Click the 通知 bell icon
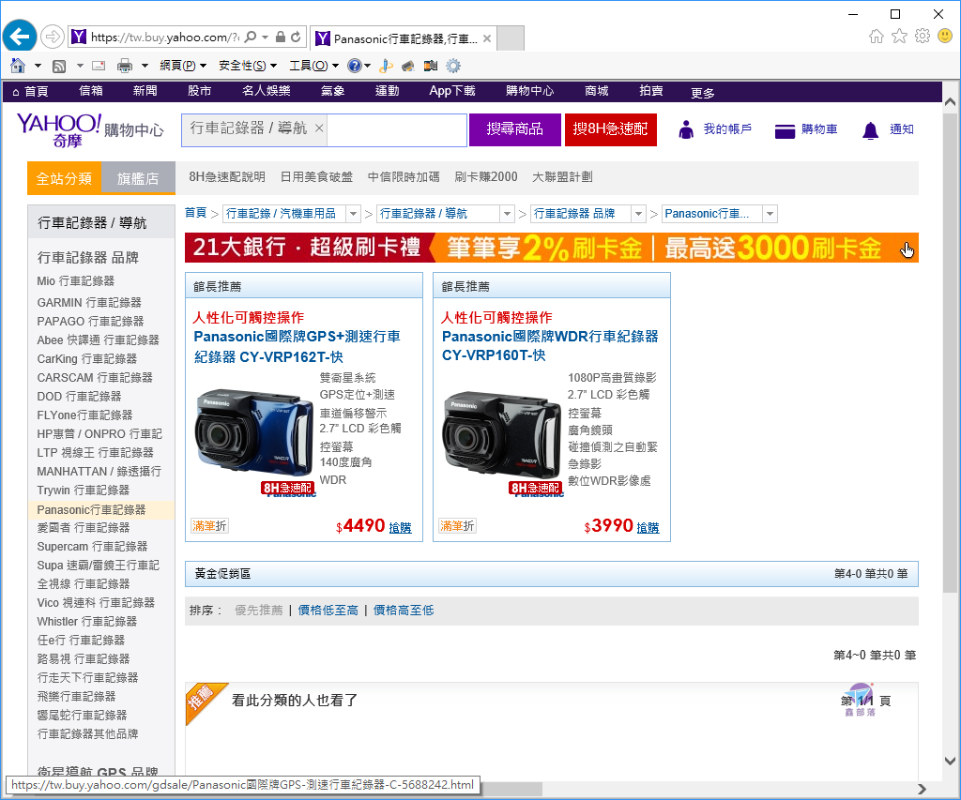This screenshot has height=800, width=961. point(870,130)
